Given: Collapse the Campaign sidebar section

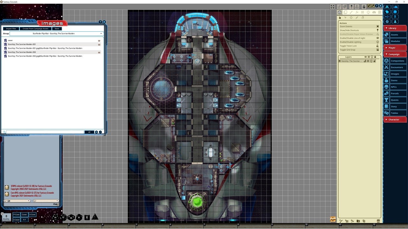Looking at the screenshot, I should pyautogui.click(x=395, y=54).
